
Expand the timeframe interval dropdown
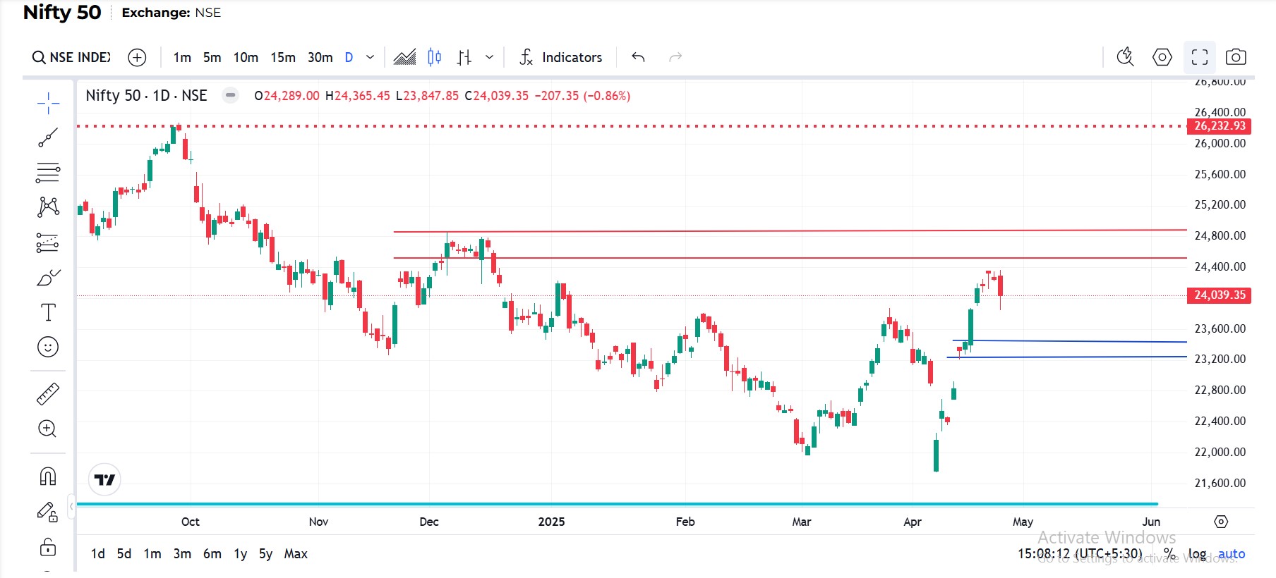tap(370, 57)
